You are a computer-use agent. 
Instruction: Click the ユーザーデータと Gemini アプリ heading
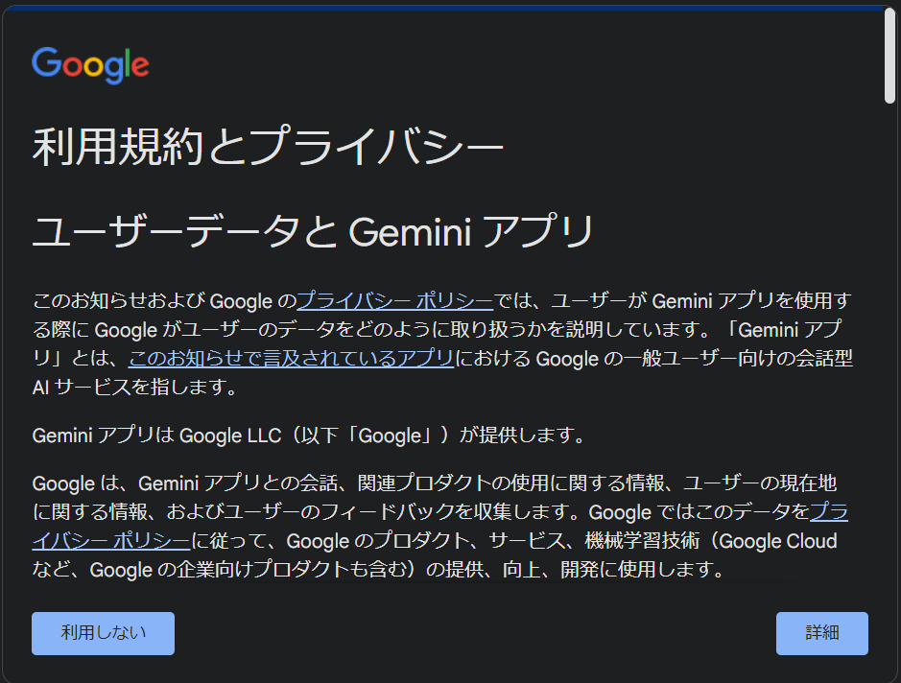(x=313, y=231)
